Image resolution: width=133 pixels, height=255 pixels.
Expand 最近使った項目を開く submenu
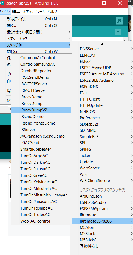[x=36, y=32]
